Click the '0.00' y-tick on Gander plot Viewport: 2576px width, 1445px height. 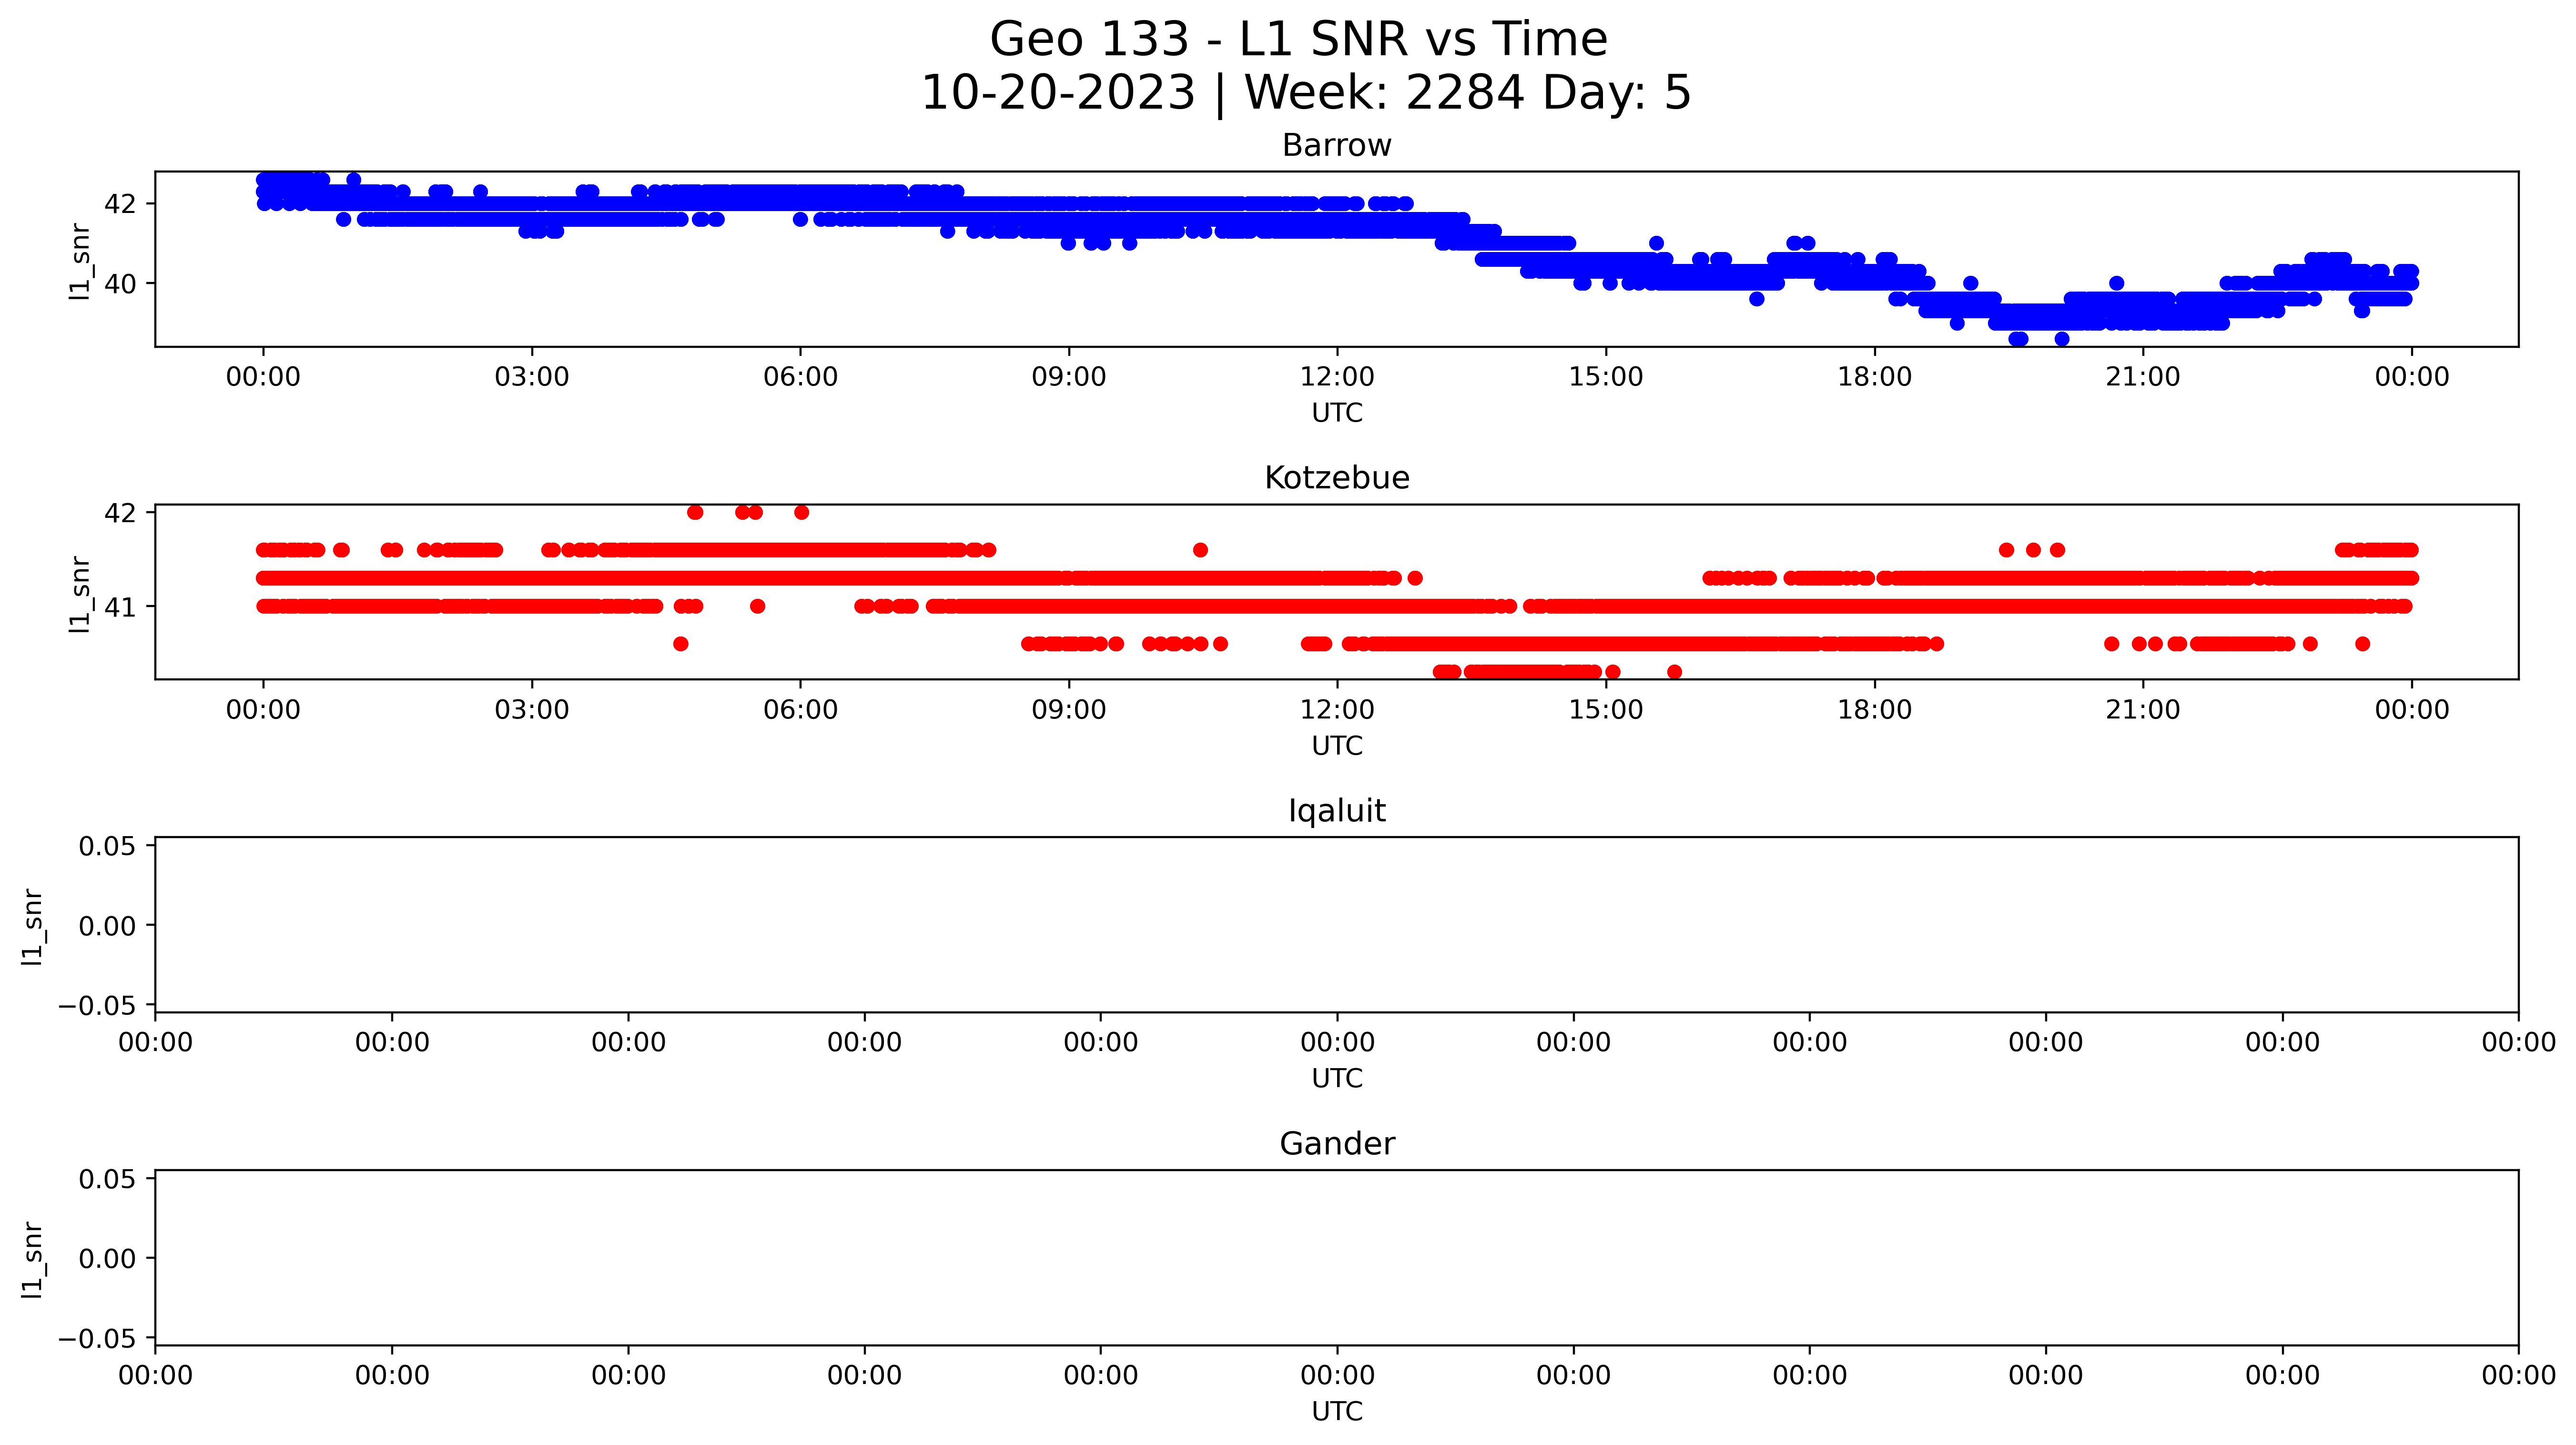(108, 1259)
